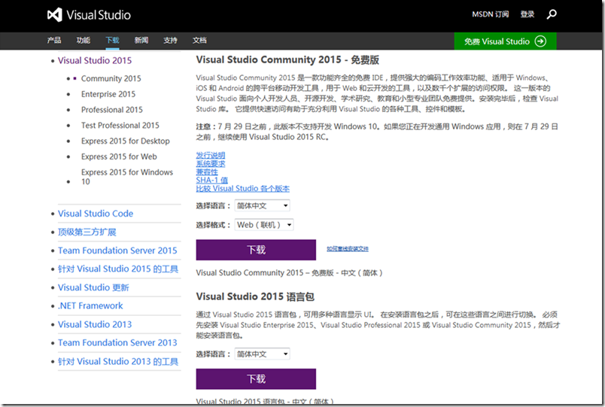Image resolution: width=605 pixels, height=407 pixels.
Task: Open the 功能 menu
Action: coord(83,40)
